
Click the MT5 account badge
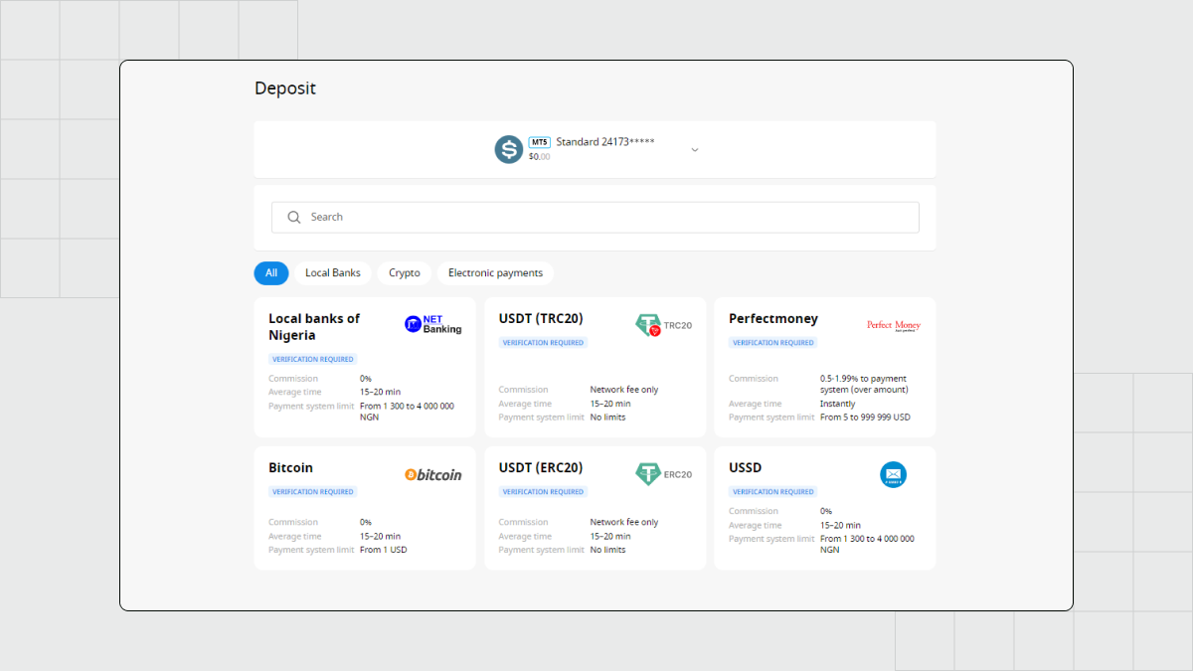click(539, 142)
